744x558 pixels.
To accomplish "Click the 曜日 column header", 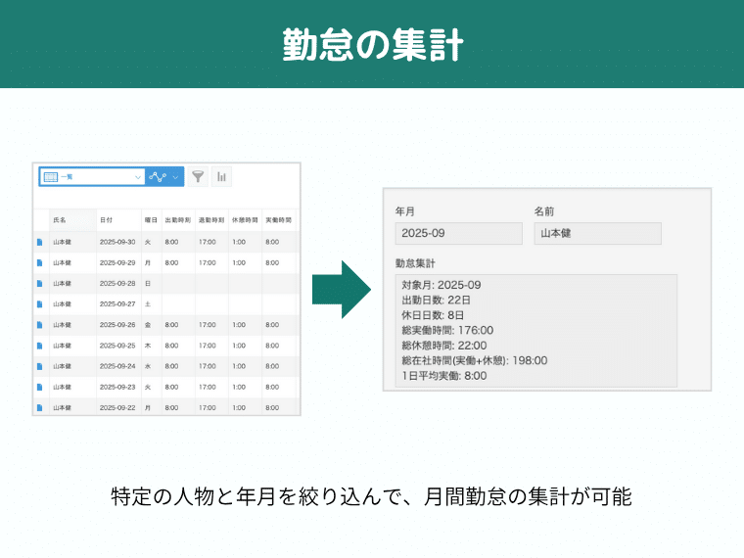I will point(152,220).
